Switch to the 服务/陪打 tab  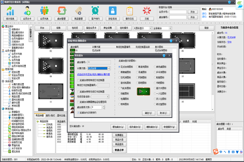(x=51, y=115)
